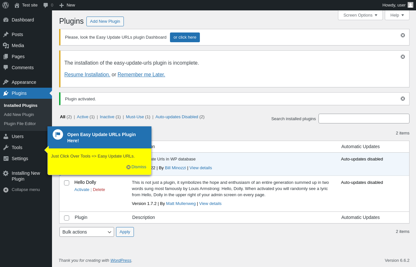Image resolution: width=416 pixels, height=267 pixels.
Task: Open comments bubble in admin bar
Action: tap(46, 5)
